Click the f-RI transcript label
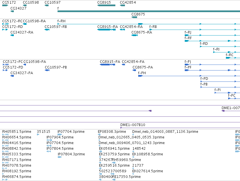 pos(216,49)
